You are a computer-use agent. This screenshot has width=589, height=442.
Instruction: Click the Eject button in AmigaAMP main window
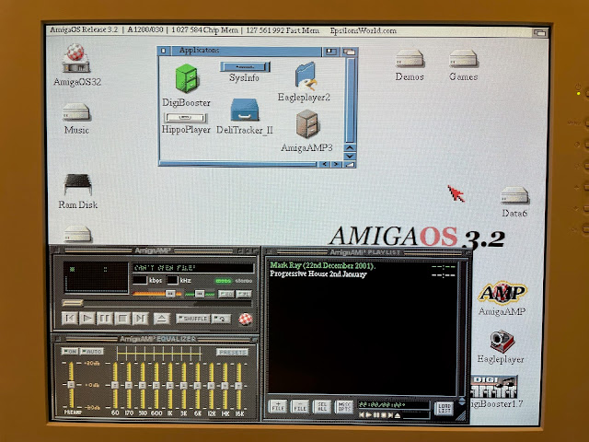(162, 319)
